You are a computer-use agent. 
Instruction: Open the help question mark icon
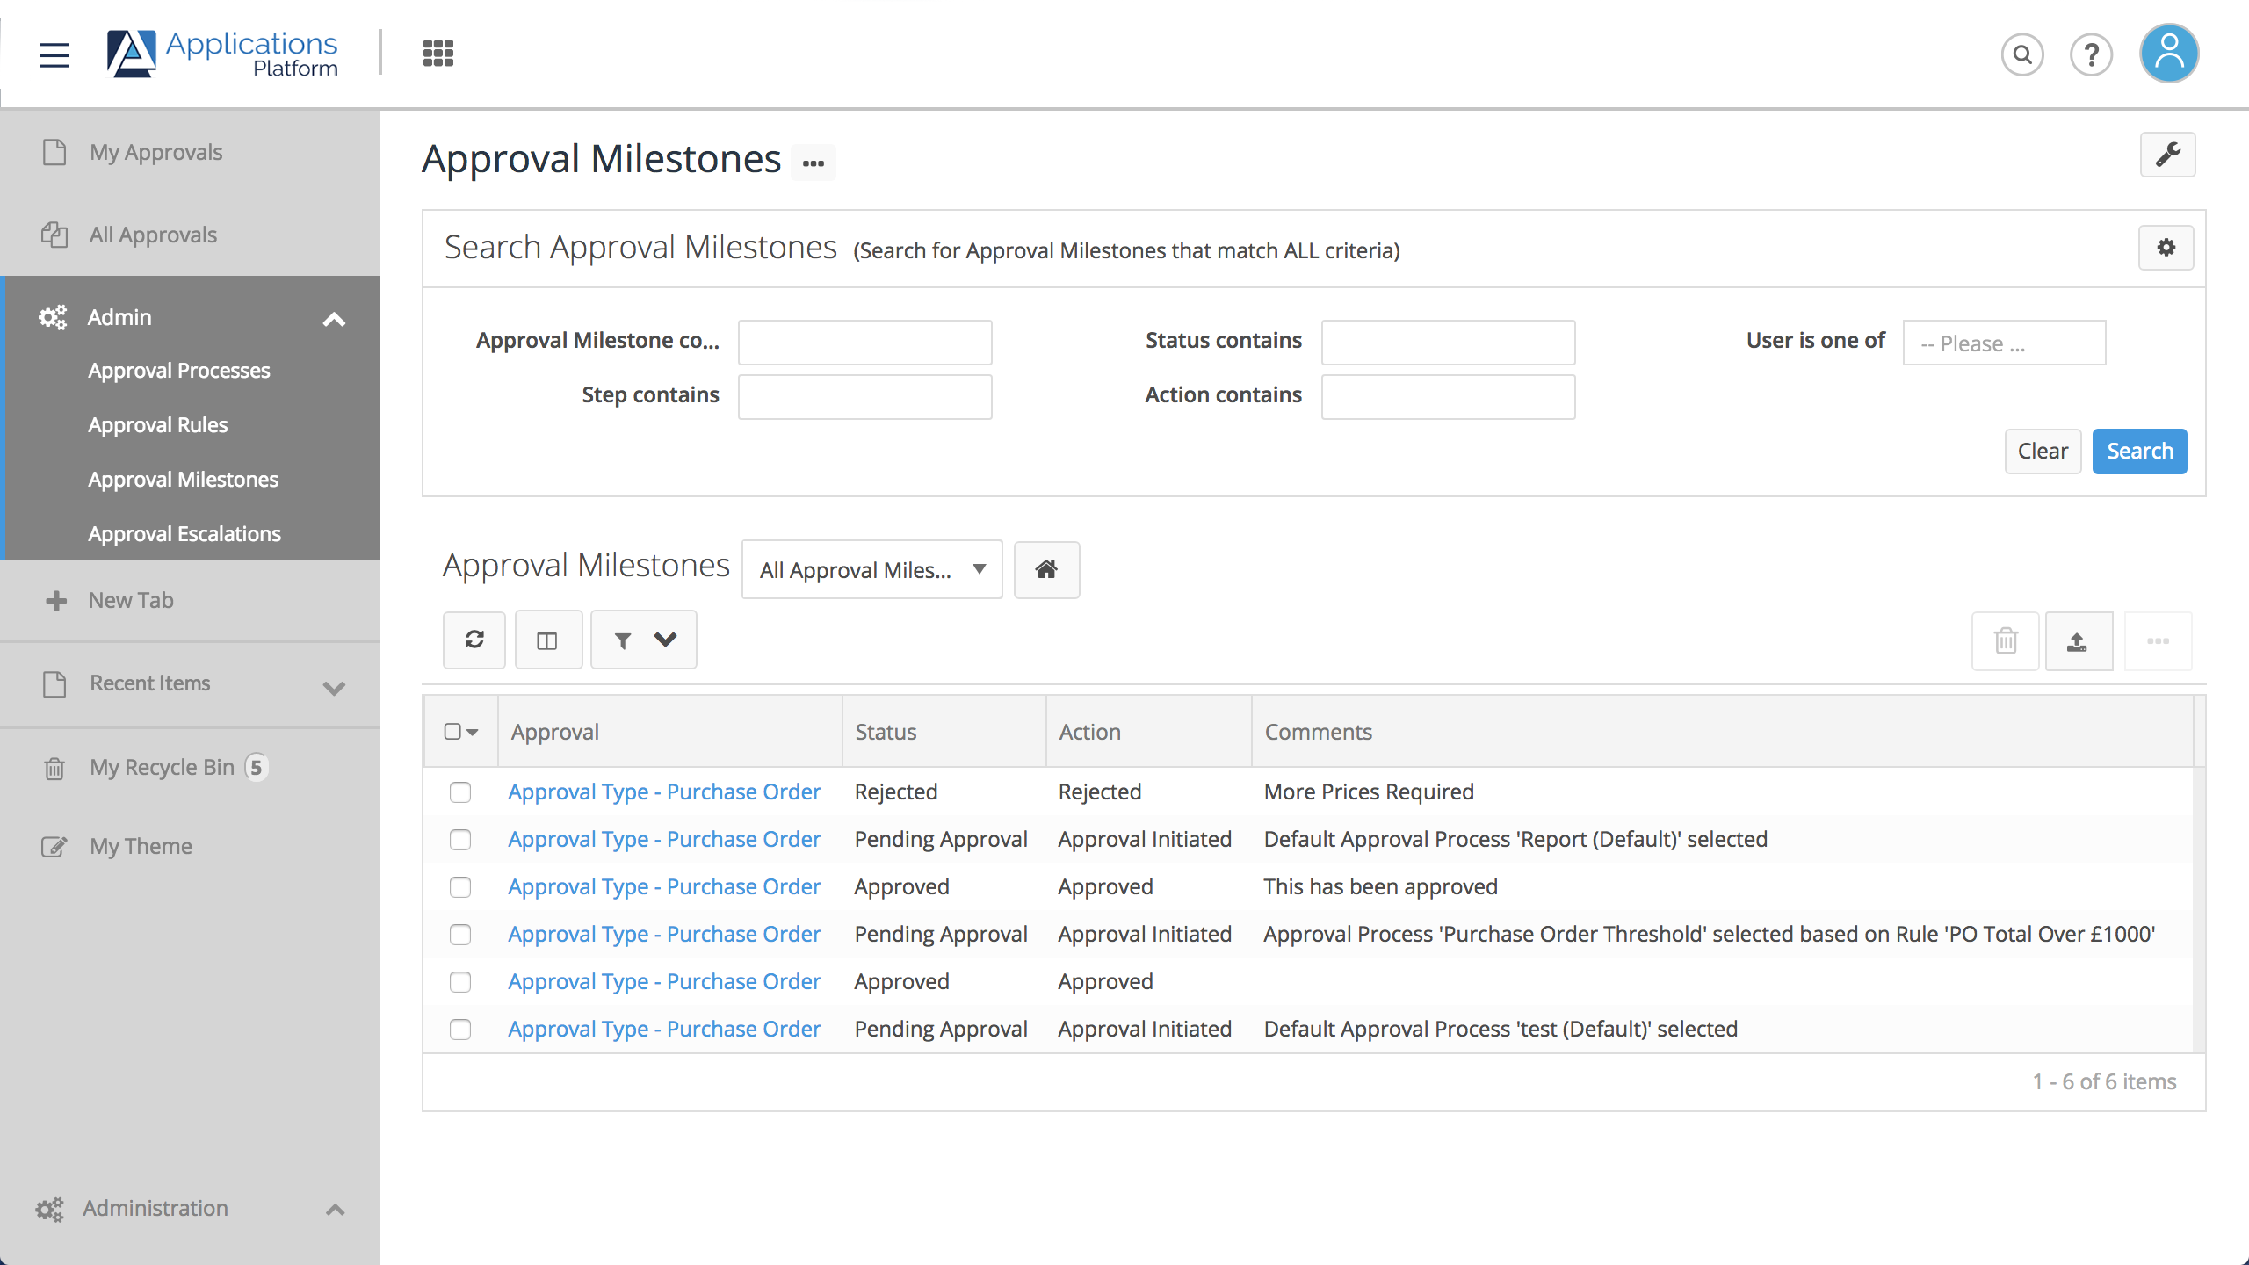[x=2092, y=54]
